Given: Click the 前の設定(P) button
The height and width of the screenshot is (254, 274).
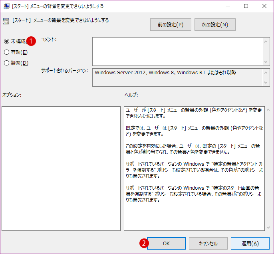Looking at the screenshot, I should point(171,25).
